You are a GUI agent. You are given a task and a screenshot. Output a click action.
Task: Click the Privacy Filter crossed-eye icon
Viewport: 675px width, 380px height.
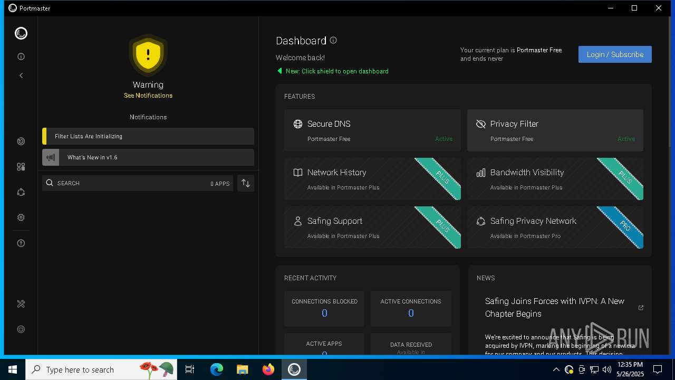(x=480, y=124)
